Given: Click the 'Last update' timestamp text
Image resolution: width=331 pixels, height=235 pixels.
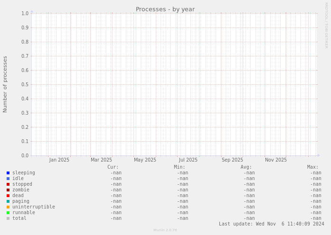Looking at the screenshot, I should [272, 224].
